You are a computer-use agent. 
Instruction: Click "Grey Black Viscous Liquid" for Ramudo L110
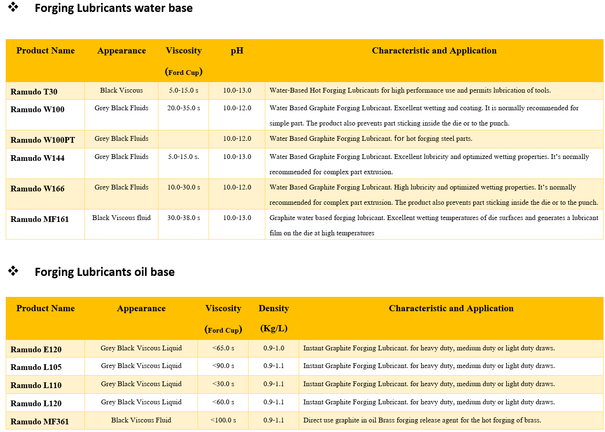tap(141, 384)
